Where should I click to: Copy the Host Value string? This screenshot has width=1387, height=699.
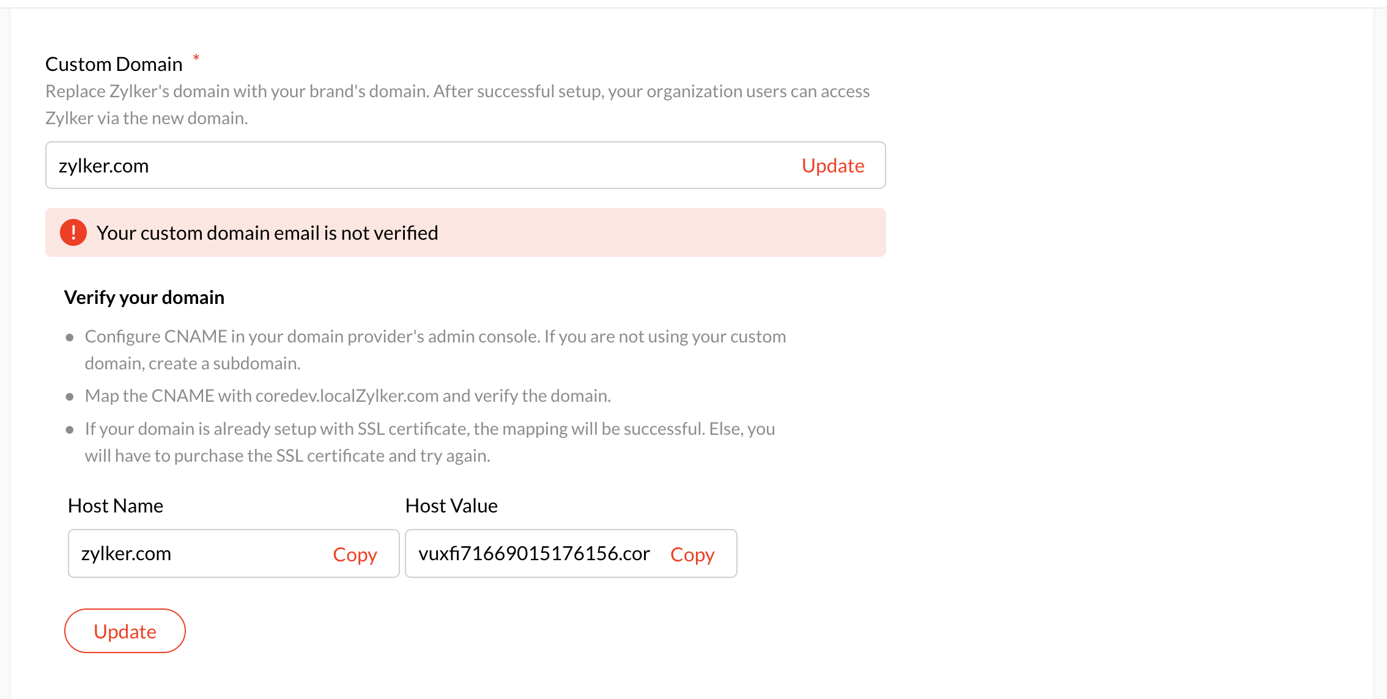[692, 555]
